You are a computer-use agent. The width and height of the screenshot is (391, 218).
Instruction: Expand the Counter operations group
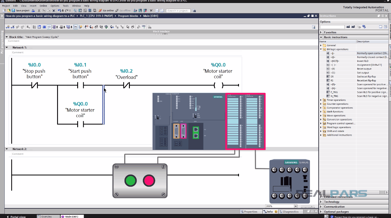(321, 104)
